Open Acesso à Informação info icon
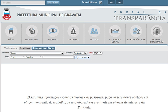 [157, 32]
